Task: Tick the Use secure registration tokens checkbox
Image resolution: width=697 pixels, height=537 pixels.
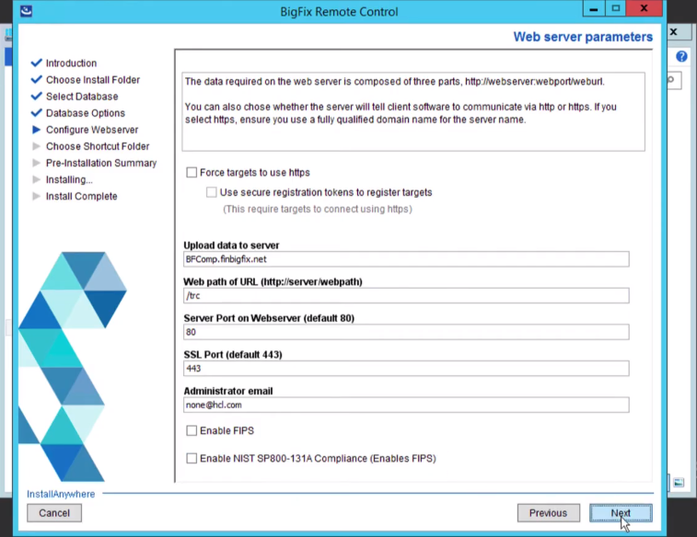Action: click(x=212, y=193)
